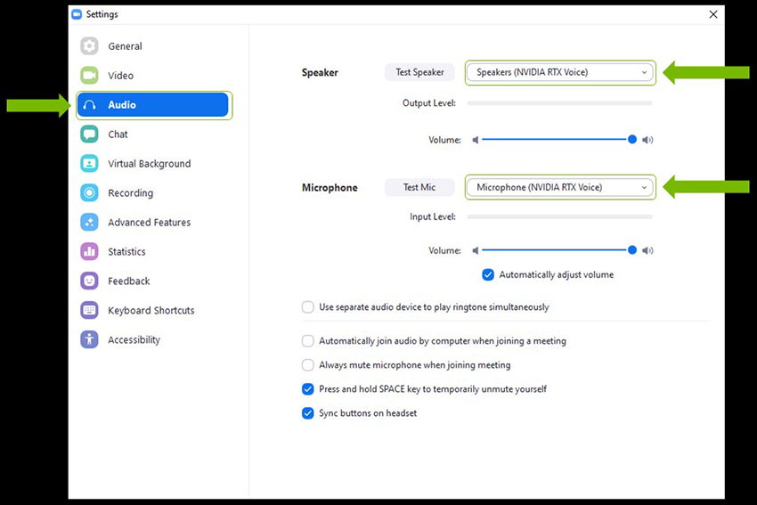Screen dimensions: 757x505
Task: Go to the Feedback section
Action: pos(129,281)
